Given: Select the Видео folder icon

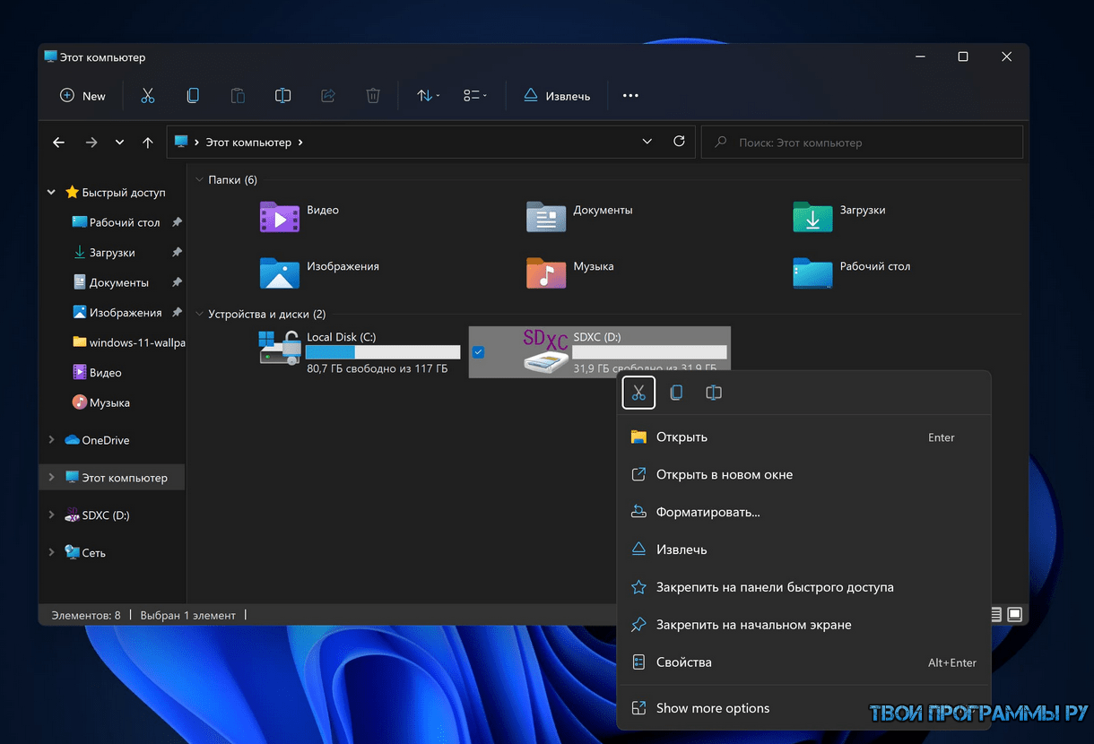Looking at the screenshot, I should coord(280,217).
